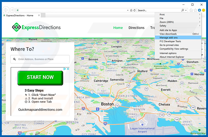Click the Somerville label on map

[x=117, y=80]
